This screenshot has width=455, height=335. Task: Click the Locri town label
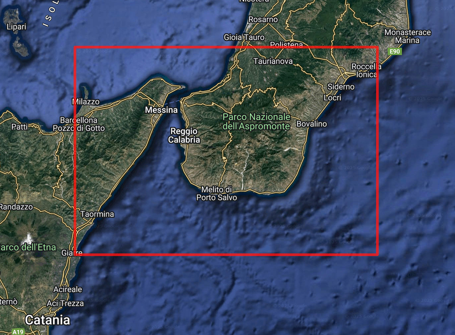pyautogui.click(x=332, y=98)
